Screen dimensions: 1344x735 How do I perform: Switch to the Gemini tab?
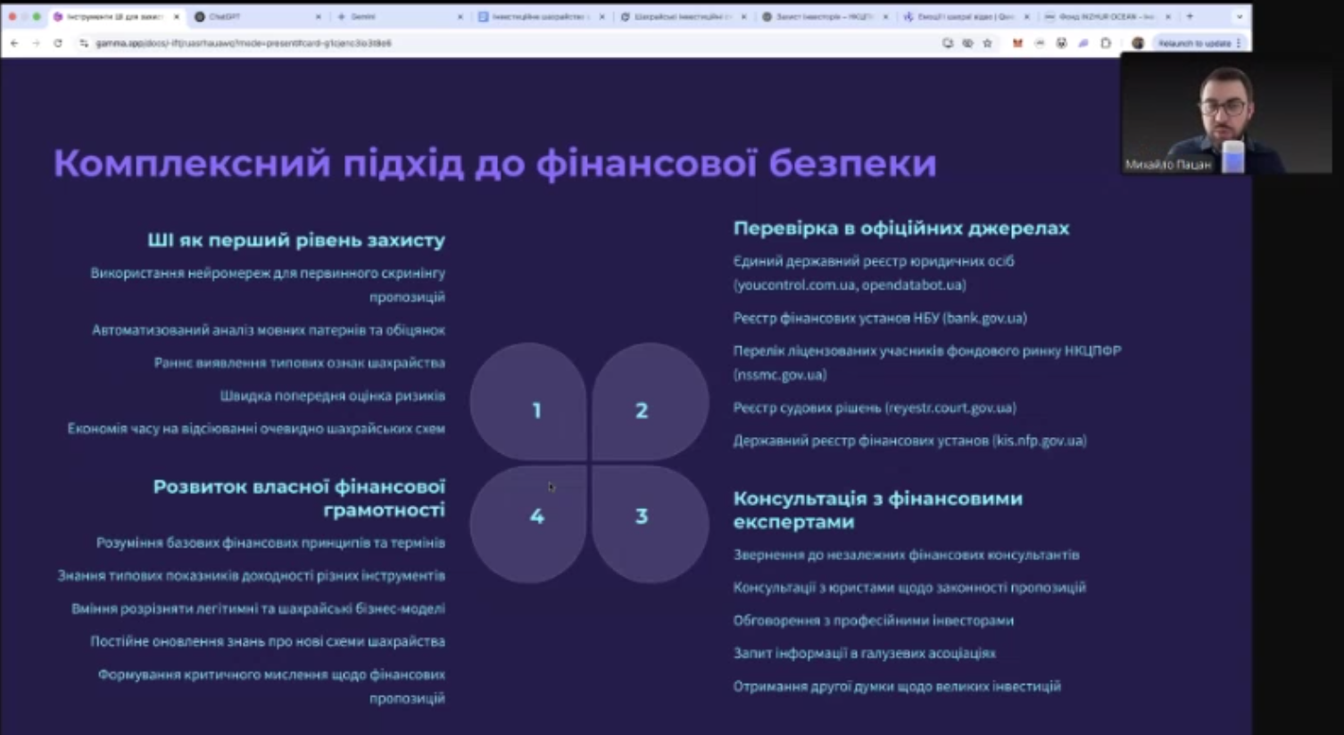click(x=400, y=17)
